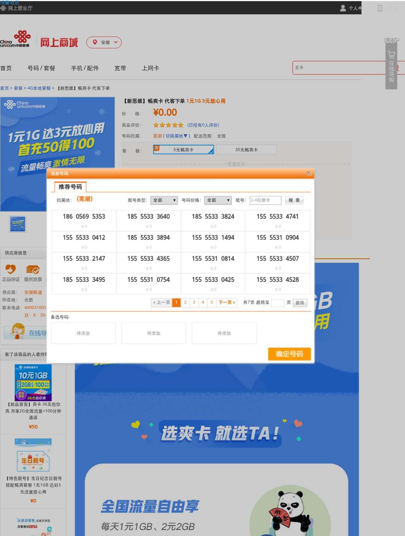Open the 10元1GB 爽卡 product thumbnail

[x=33, y=382]
